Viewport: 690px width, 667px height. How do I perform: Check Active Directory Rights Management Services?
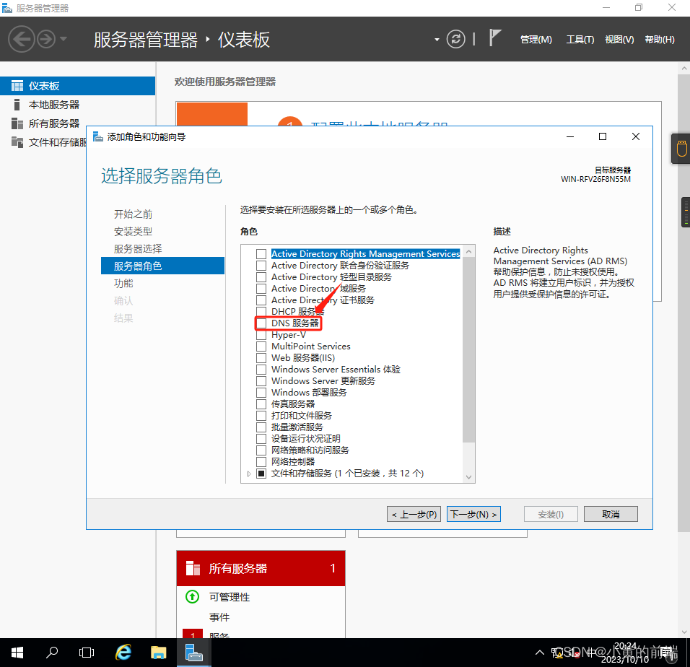point(261,254)
